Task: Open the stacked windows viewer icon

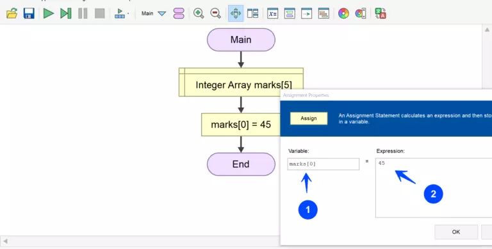Action: tap(324, 13)
